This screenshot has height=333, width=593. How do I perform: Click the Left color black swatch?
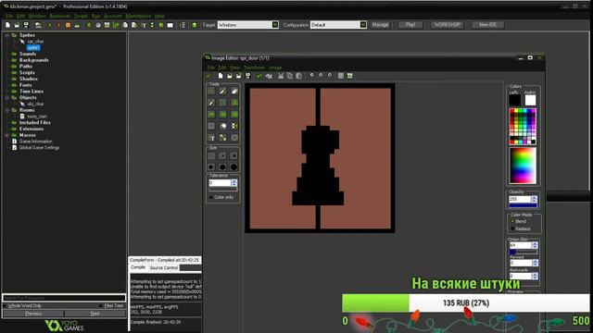coord(515,101)
